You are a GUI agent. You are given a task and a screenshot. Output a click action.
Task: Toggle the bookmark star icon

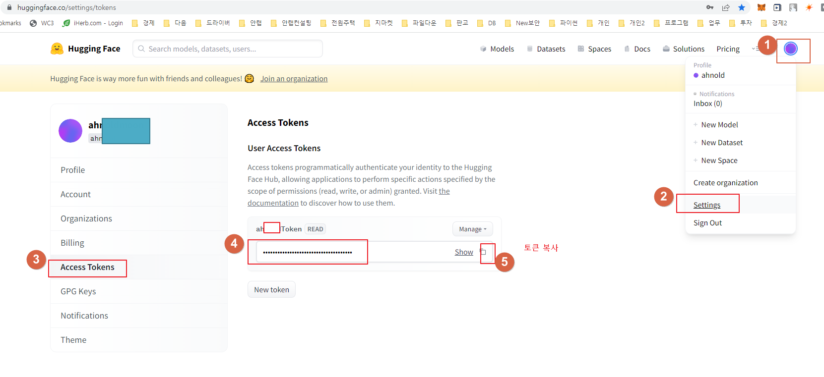coord(742,7)
